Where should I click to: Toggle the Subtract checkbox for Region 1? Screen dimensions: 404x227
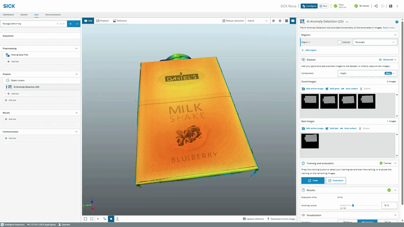point(339,42)
